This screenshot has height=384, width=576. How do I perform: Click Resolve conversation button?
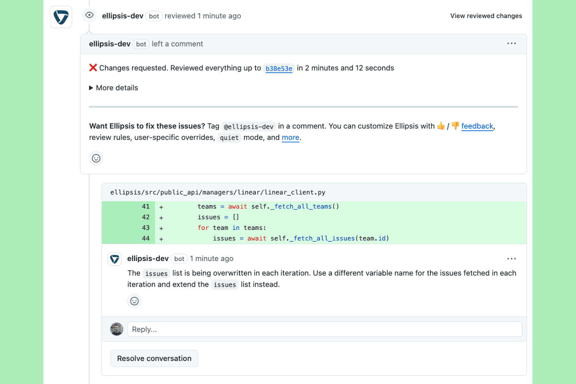[x=154, y=358]
